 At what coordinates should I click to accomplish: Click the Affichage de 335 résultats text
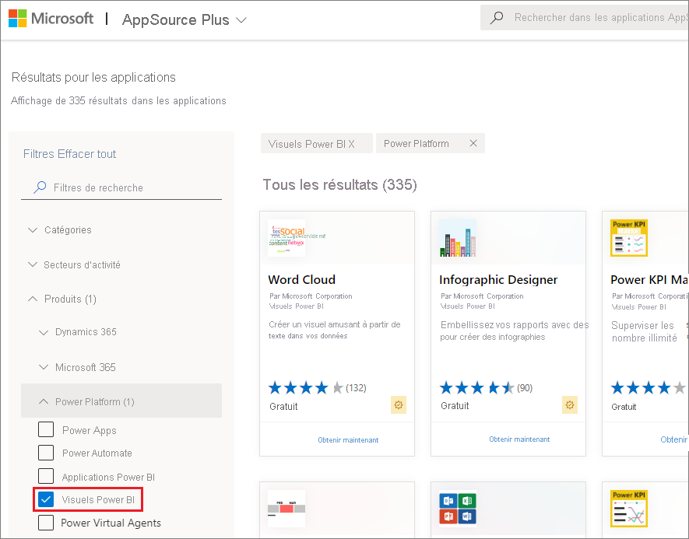point(118,101)
